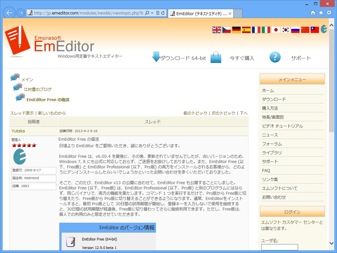This screenshot has width=337, height=253.
Task: Open browser Tools gear icon
Action: click(329, 13)
